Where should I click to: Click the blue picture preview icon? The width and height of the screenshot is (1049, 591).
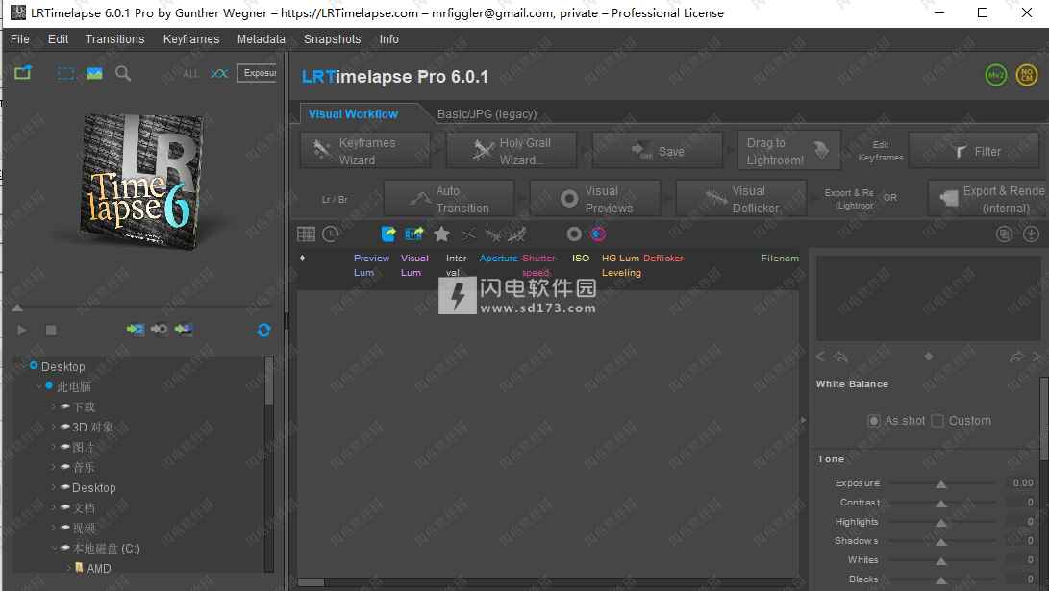(x=94, y=73)
